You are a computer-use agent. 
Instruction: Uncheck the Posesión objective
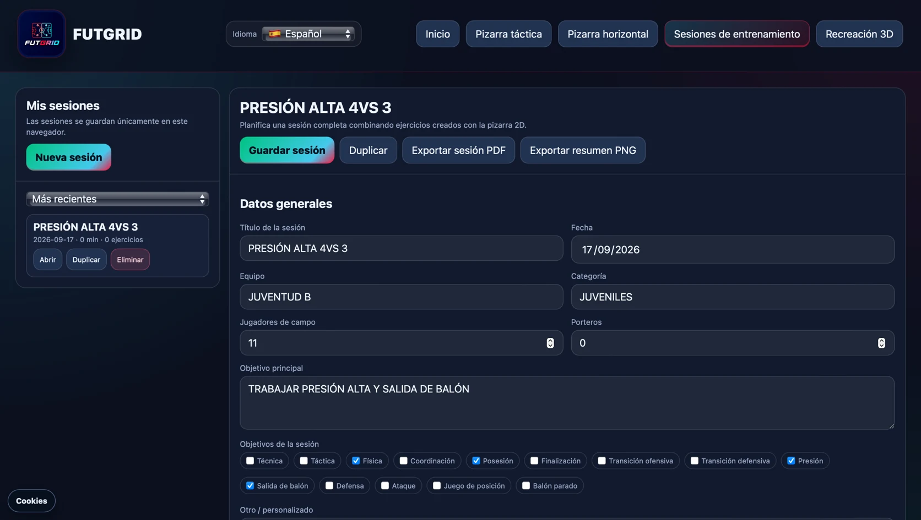coord(476,461)
